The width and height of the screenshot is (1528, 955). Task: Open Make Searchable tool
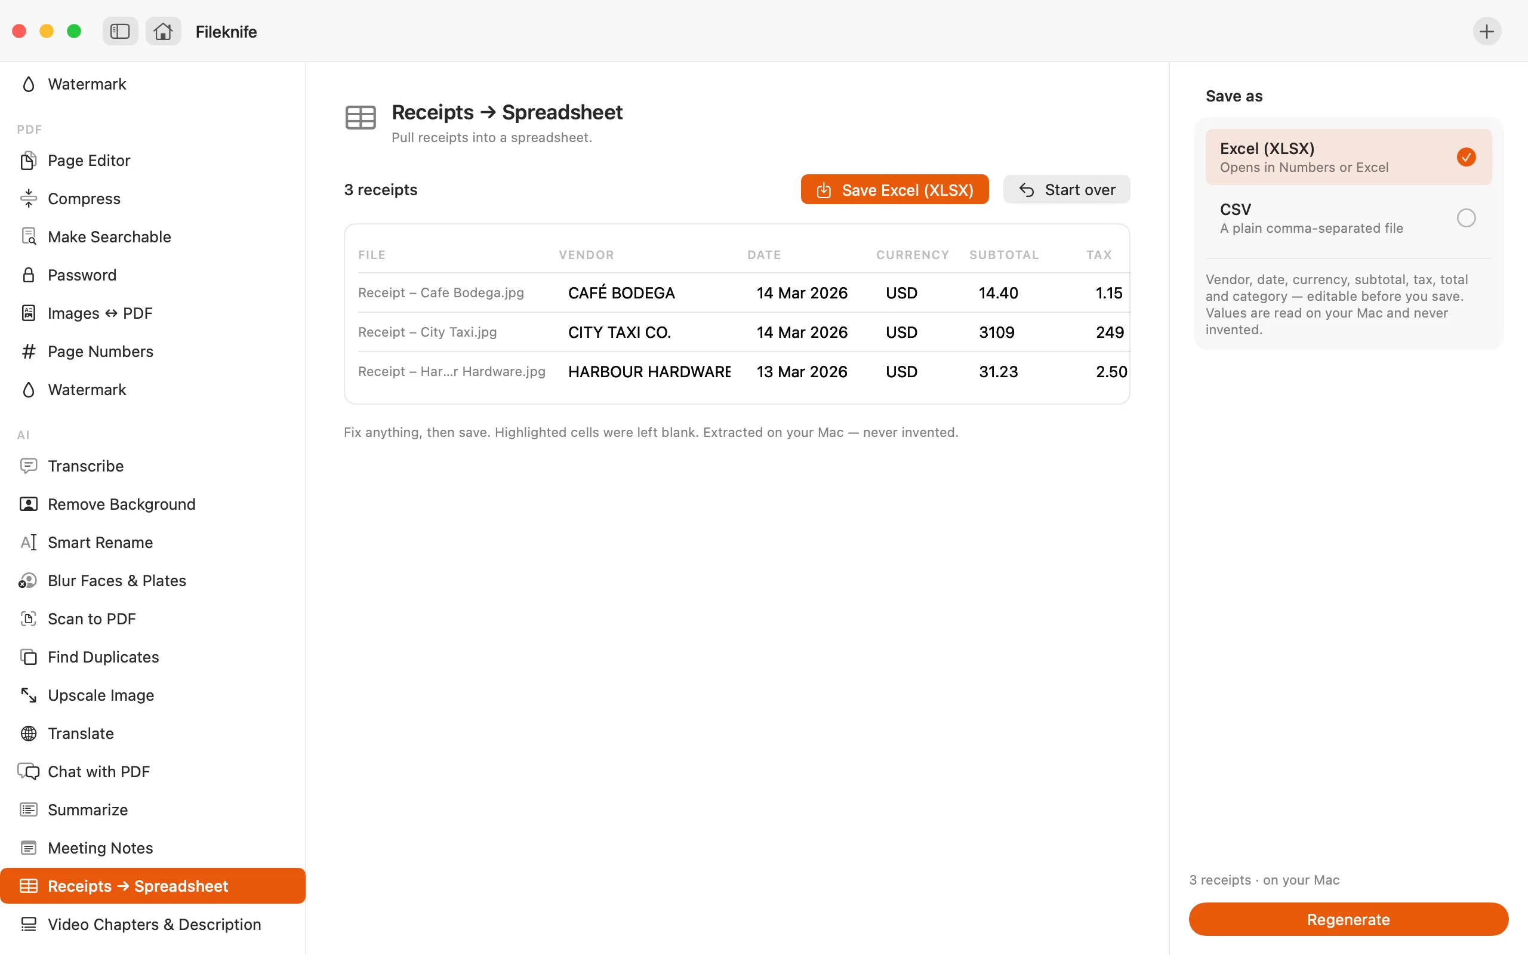(x=153, y=237)
